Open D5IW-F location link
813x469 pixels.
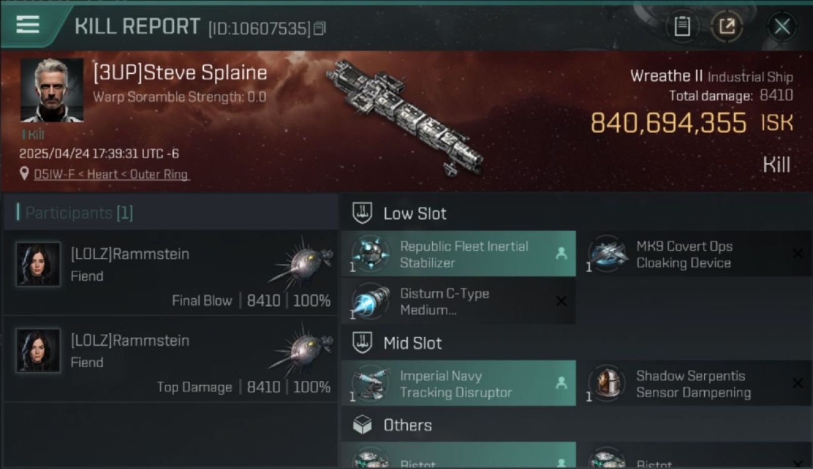point(111,174)
